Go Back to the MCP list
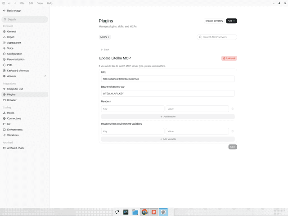288x216 pixels. [x=105, y=49]
